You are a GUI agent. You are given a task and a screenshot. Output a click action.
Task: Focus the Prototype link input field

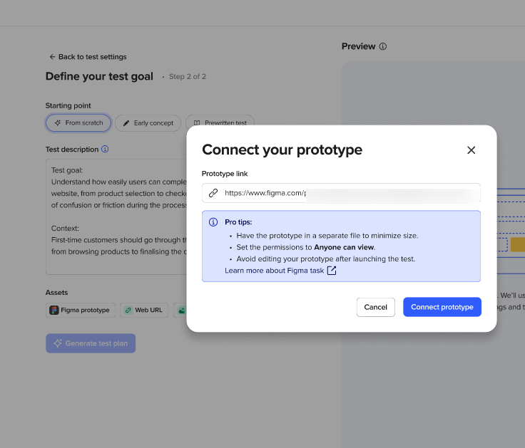(x=350, y=193)
